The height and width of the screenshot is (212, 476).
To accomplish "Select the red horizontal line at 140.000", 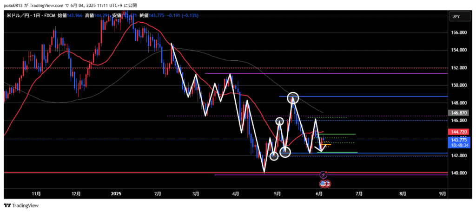I will 139,173.
